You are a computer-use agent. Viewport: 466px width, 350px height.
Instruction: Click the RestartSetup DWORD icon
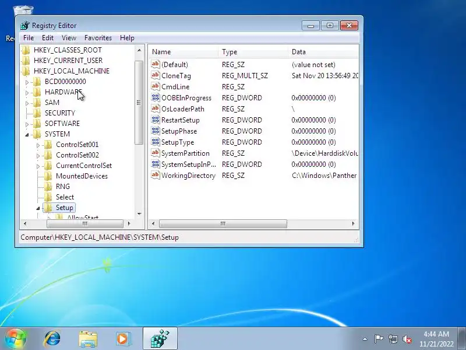tap(156, 120)
